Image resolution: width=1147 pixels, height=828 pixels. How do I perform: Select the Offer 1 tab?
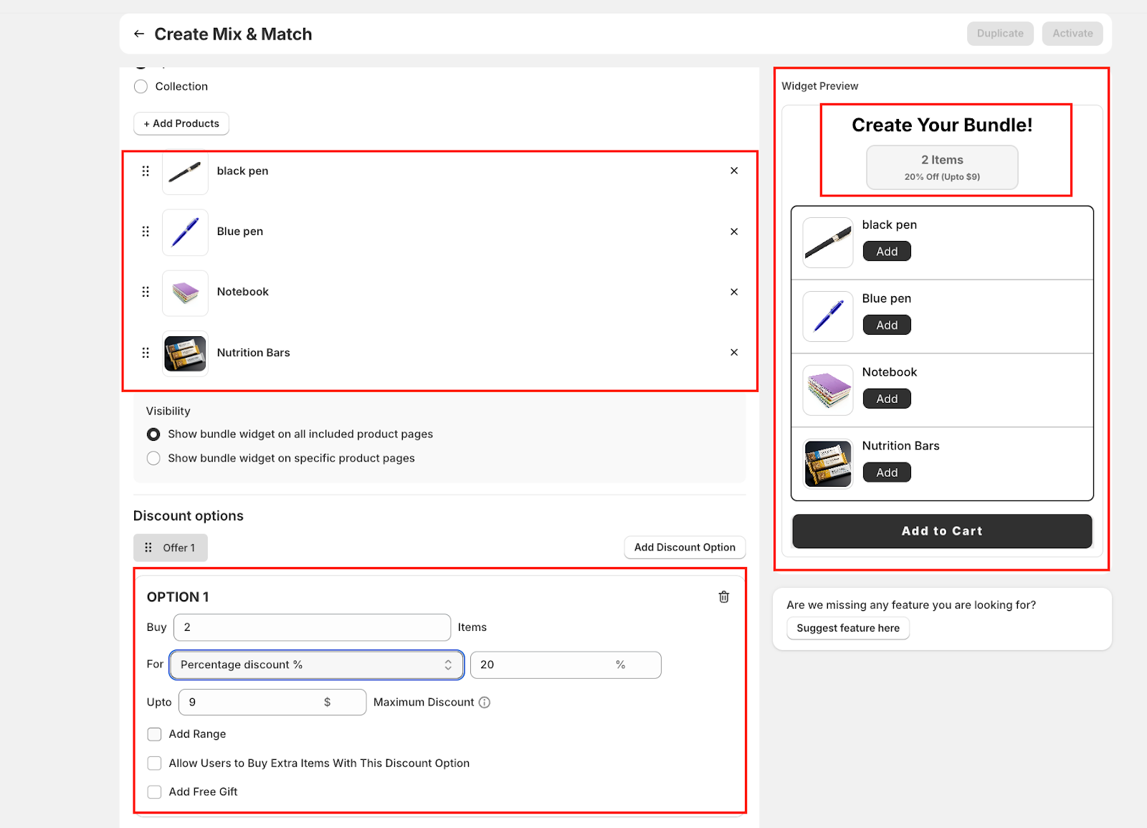pyautogui.click(x=178, y=548)
